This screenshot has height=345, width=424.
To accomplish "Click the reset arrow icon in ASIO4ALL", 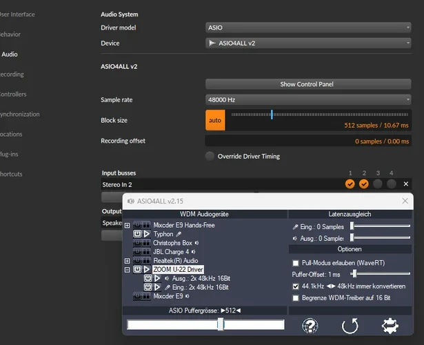I will [x=350, y=326].
